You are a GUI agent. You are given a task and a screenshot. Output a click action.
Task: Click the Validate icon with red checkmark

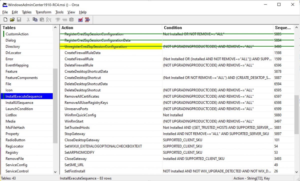[80, 20]
